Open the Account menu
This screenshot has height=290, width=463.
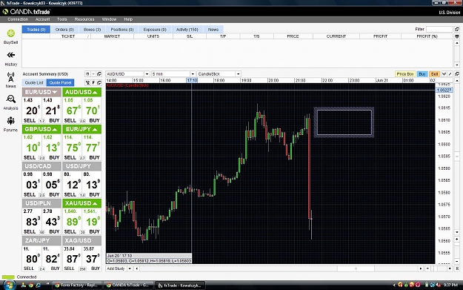42,19
